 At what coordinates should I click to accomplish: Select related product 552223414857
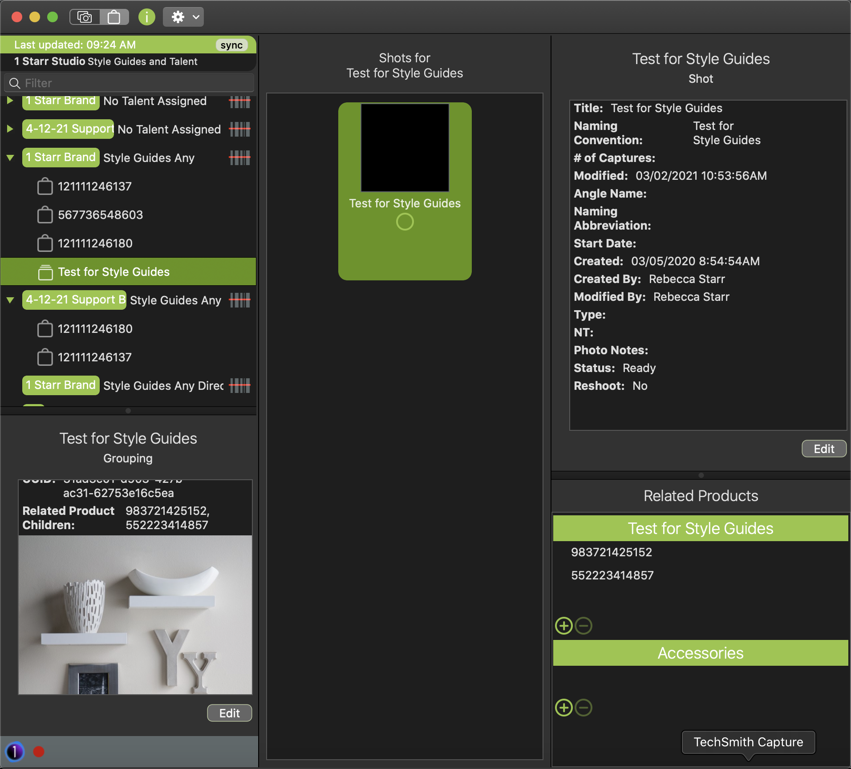tap(612, 575)
